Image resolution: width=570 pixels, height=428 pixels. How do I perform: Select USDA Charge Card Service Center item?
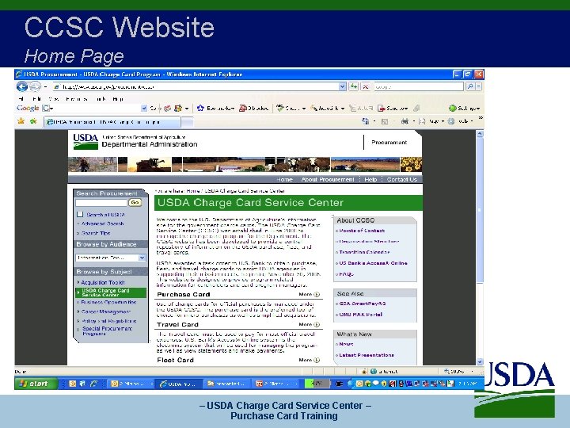coord(111,292)
